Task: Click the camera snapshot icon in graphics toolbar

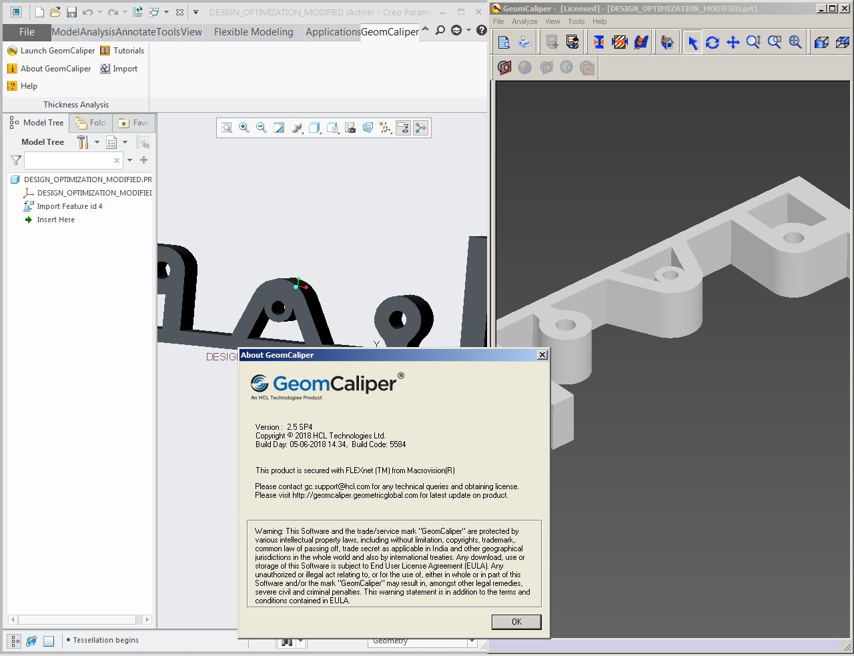Action: 350,127
